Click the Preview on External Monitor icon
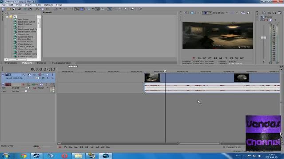 (x=192, y=13)
